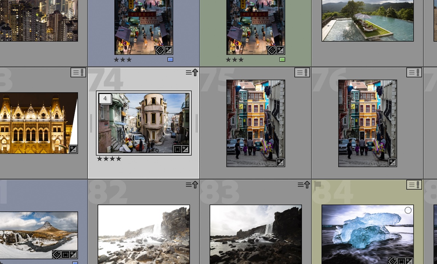Click the third star under the market photo
437x264 pixels.
[x=129, y=60]
